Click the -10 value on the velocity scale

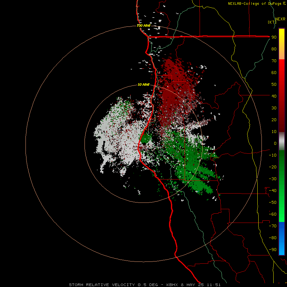(x=273, y=155)
